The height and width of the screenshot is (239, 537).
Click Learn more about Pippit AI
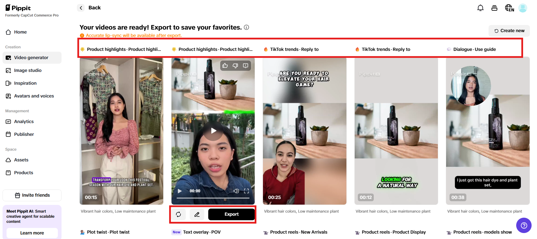click(x=32, y=233)
